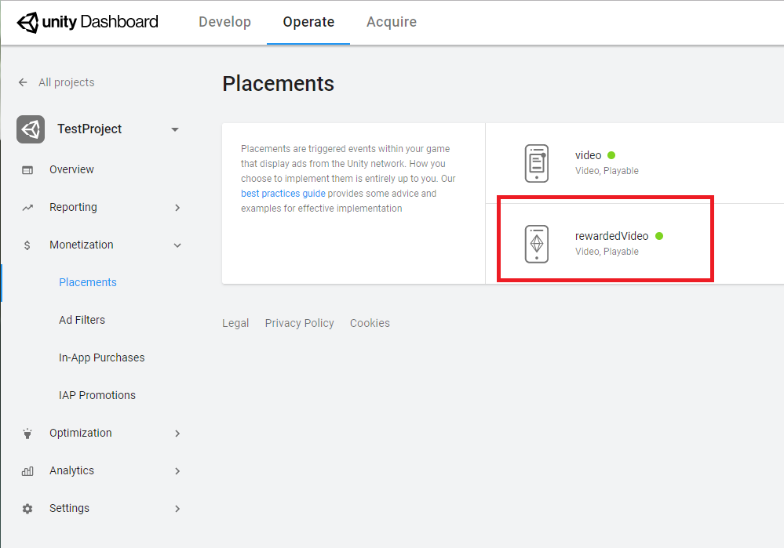Screen dimensions: 784x548
Task: Click the Settings sidebar label
Action: (x=69, y=508)
